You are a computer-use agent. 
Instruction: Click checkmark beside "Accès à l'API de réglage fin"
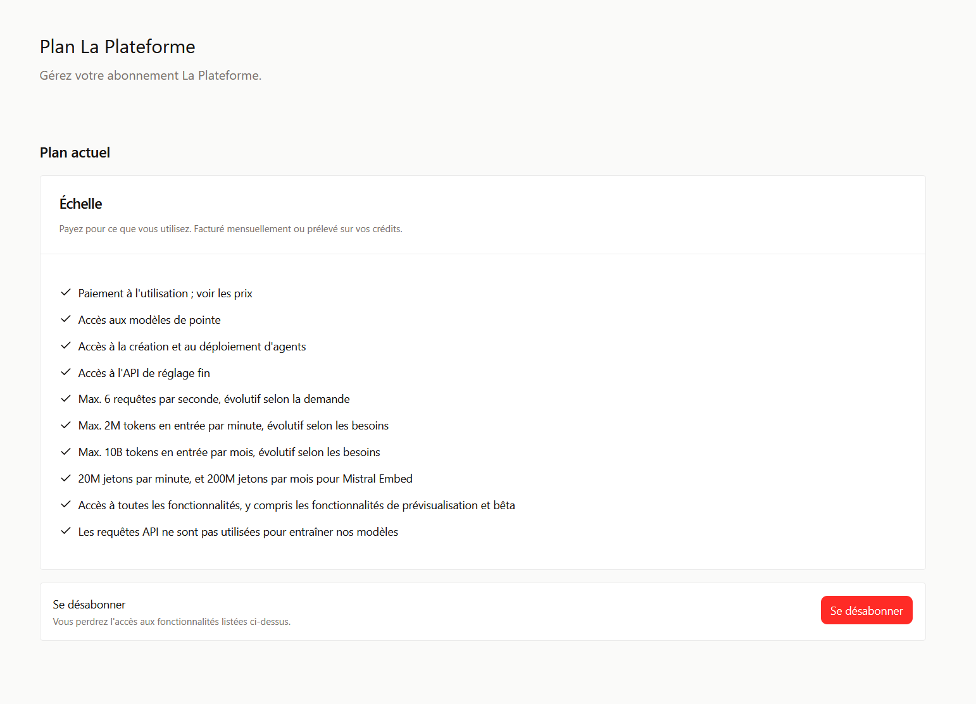click(66, 373)
